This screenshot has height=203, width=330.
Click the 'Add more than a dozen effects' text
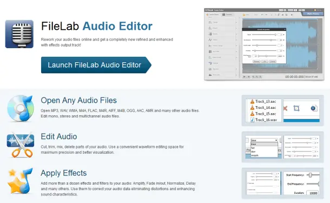tap(118, 189)
